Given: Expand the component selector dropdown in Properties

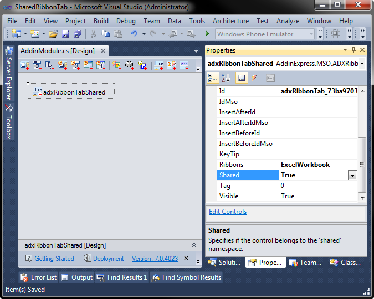Looking at the screenshot, I should [x=362, y=64].
